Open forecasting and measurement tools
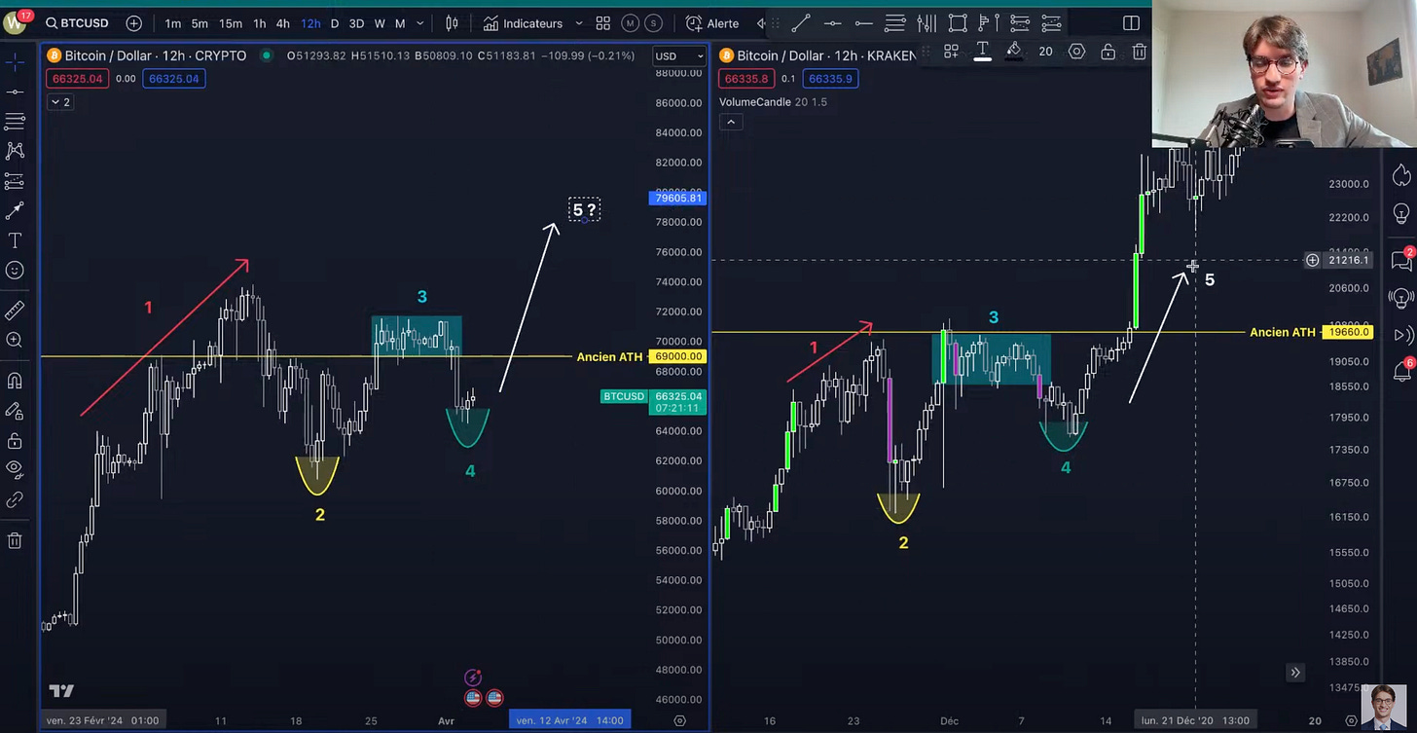 coord(15,181)
